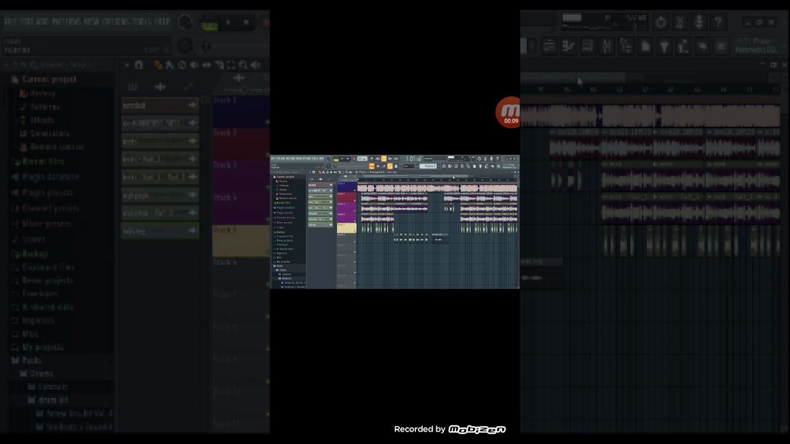Expand Plugin database in browser
Screen dimensions: 790x444
[285, 208]
